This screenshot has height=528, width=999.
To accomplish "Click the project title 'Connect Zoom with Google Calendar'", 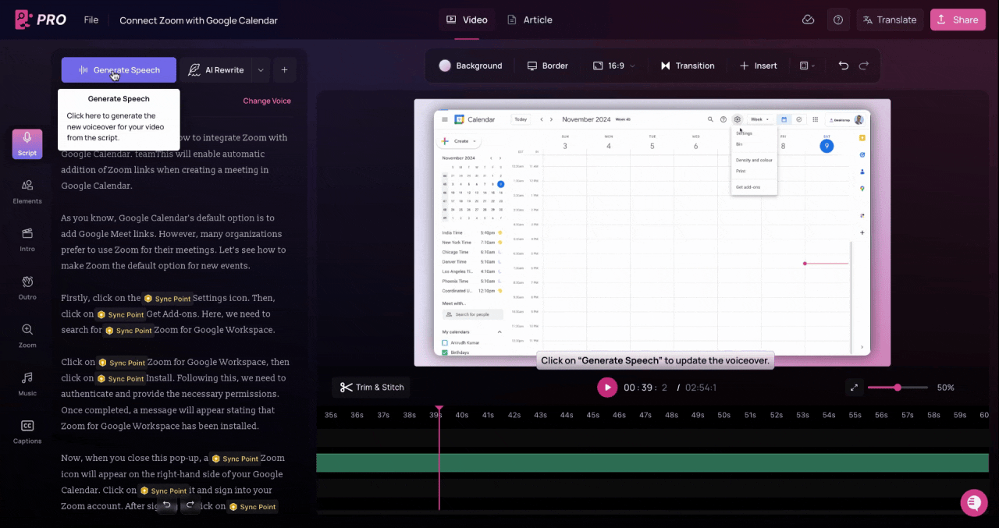I will tap(198, 20).
